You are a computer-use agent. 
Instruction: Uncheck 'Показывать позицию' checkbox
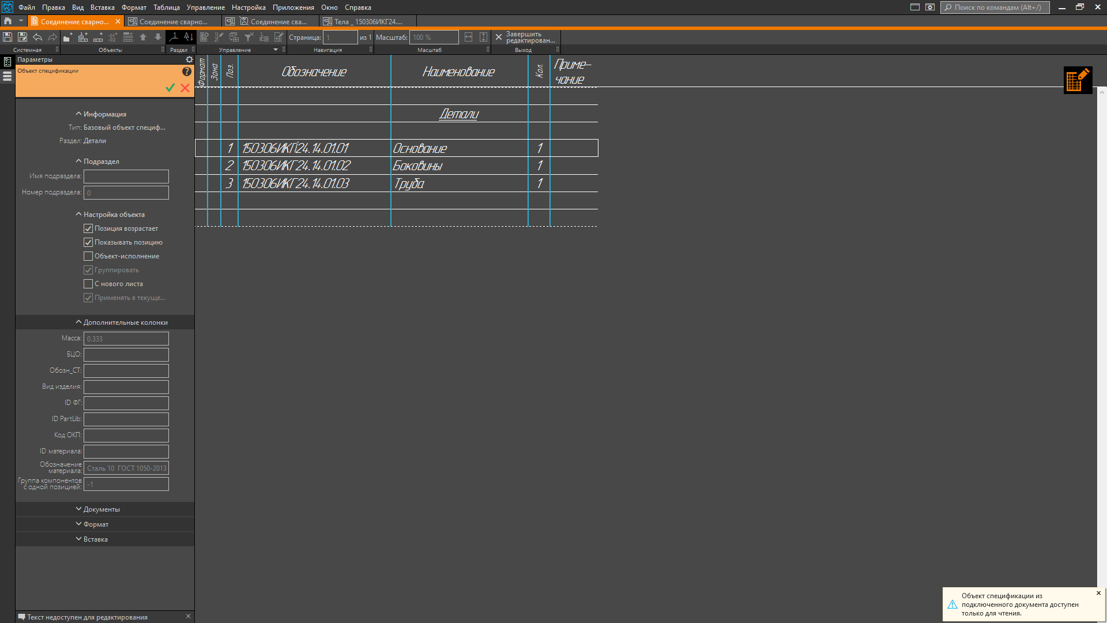click(88, 242)
